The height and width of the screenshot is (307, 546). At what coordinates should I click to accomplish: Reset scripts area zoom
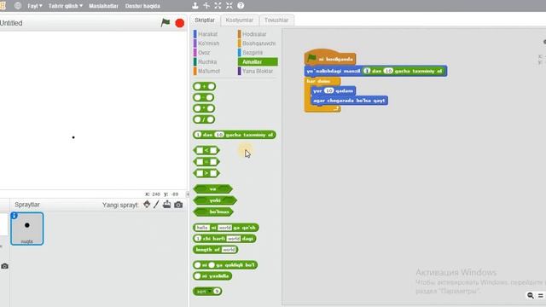[x=540, y=296]
